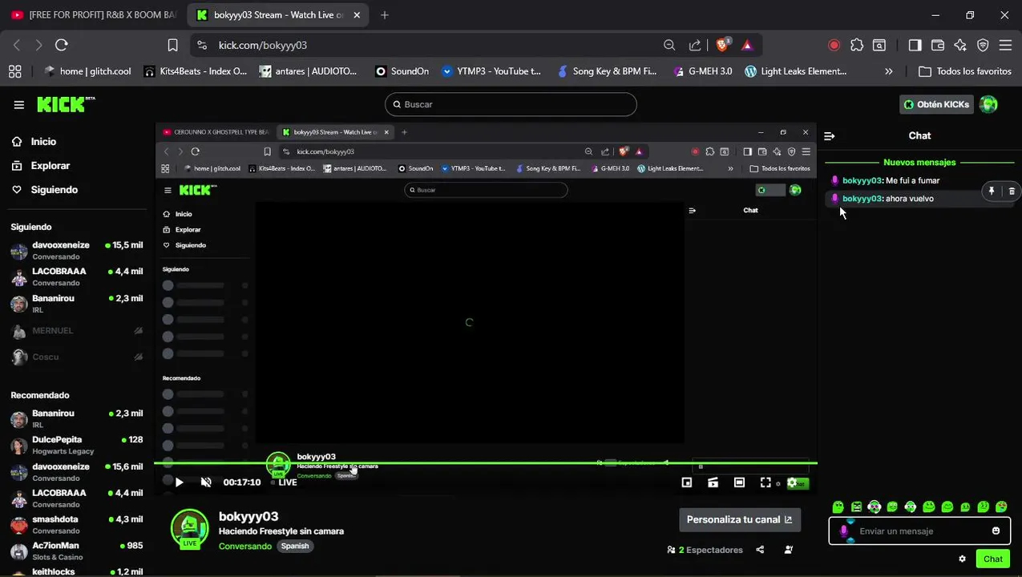Open offline Coscu channel

tap(76, 357)
